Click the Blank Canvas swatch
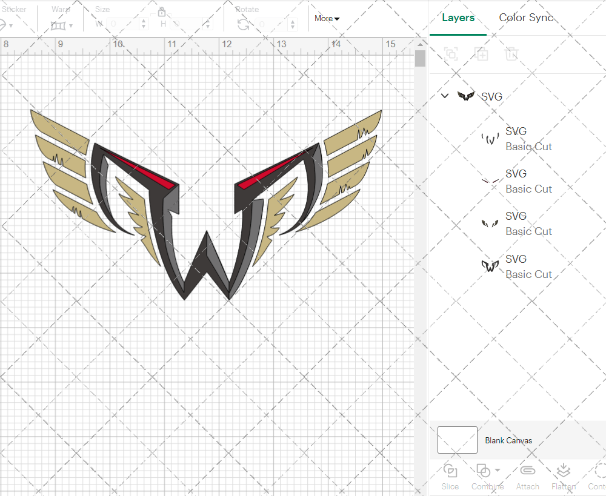 (x=457, y=440)
